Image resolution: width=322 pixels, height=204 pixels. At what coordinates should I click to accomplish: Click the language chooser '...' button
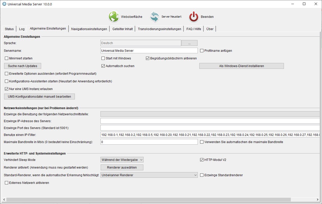point(189,43)
